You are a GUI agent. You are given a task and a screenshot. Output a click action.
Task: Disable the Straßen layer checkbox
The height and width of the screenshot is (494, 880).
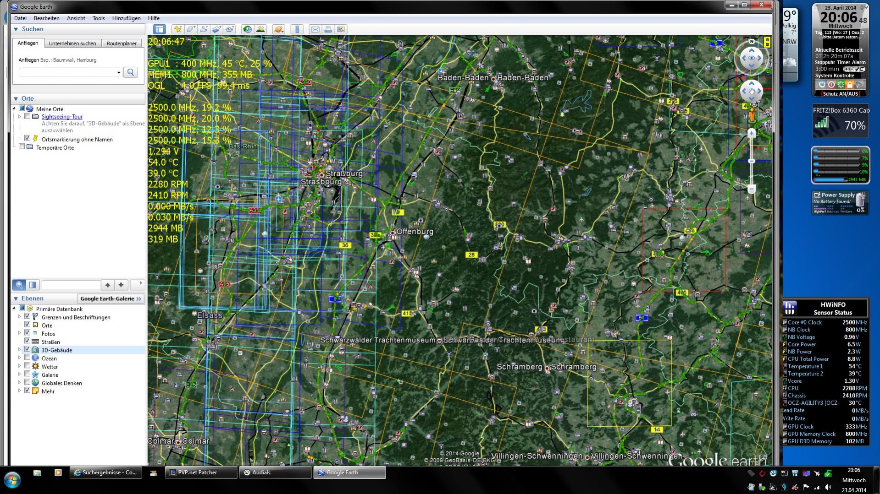pyautogui.click(x=27, y=342)
